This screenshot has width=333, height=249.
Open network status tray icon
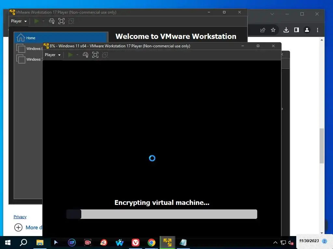283,243
